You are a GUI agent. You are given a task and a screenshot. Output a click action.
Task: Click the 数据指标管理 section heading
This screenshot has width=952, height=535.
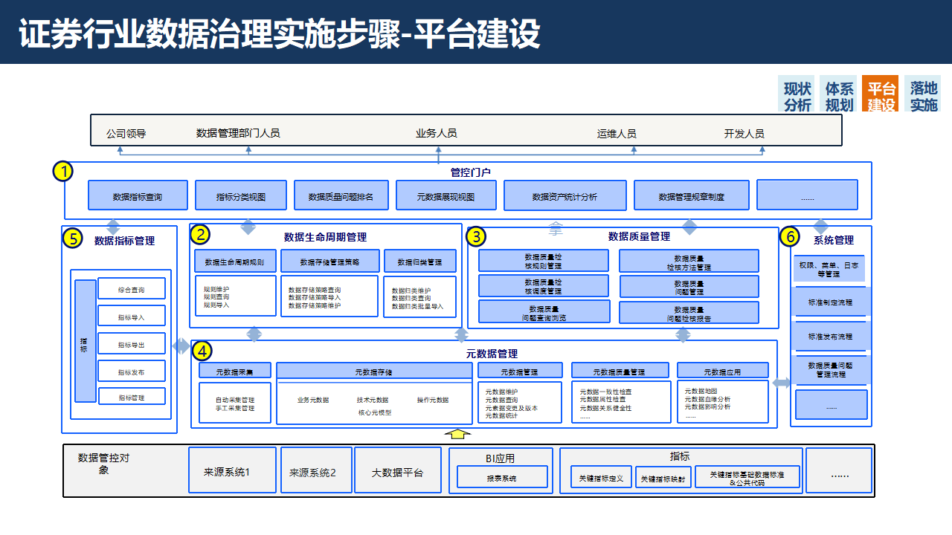pos(124,241)
